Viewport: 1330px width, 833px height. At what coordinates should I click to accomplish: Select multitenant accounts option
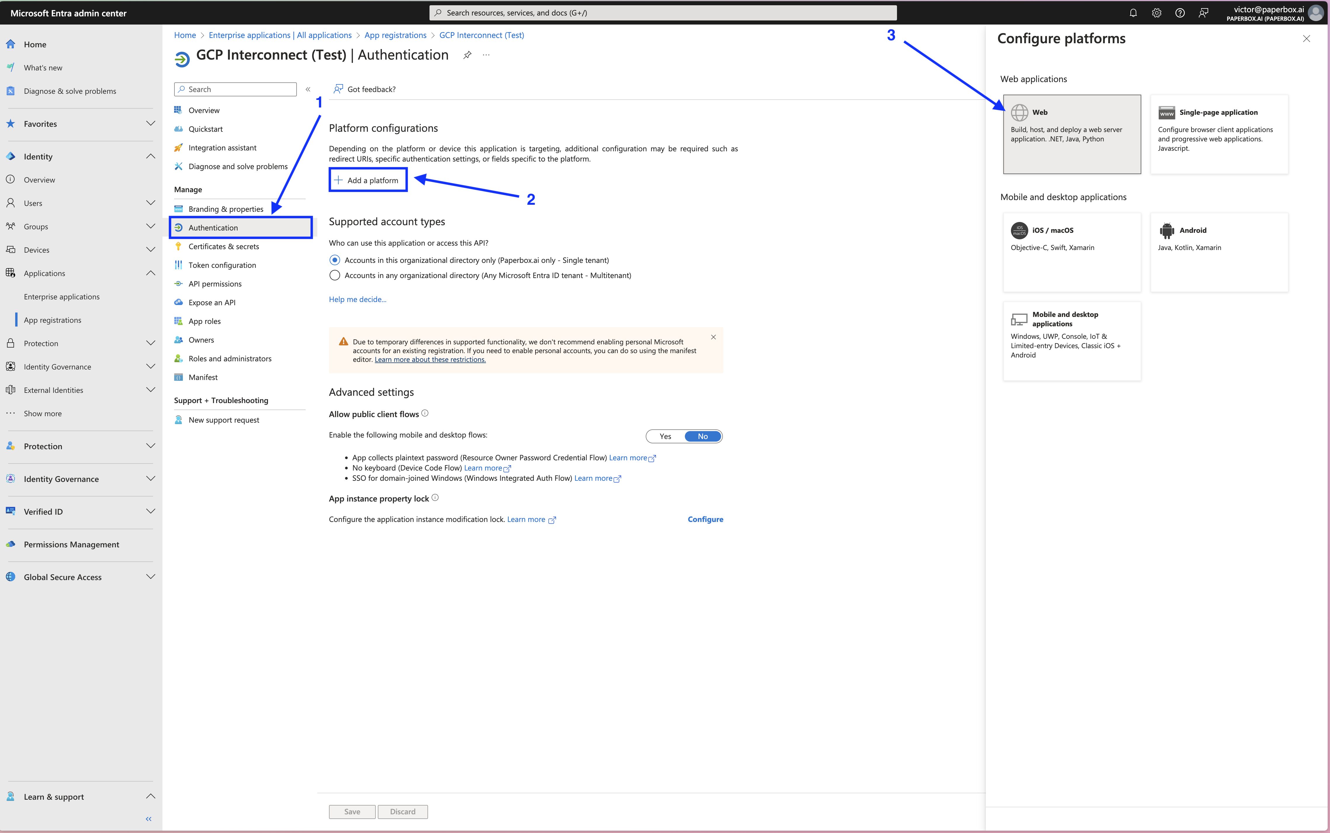click(x=335, y=275)
